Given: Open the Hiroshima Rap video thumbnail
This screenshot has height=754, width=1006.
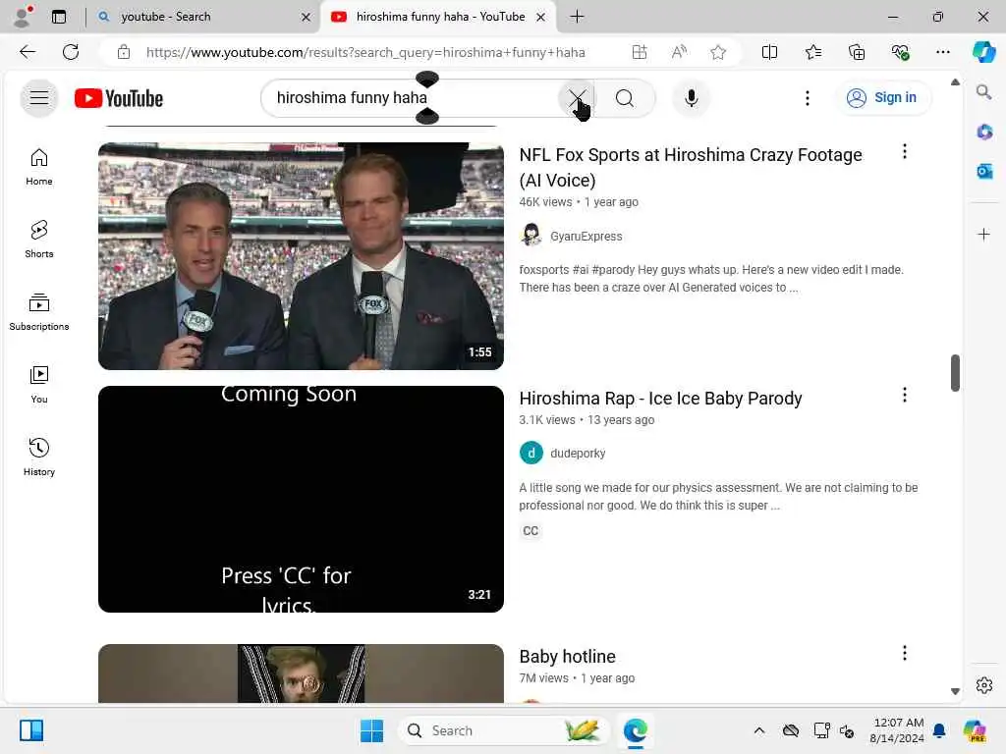Looking at the screenshot, I should (x=301, y=499).
